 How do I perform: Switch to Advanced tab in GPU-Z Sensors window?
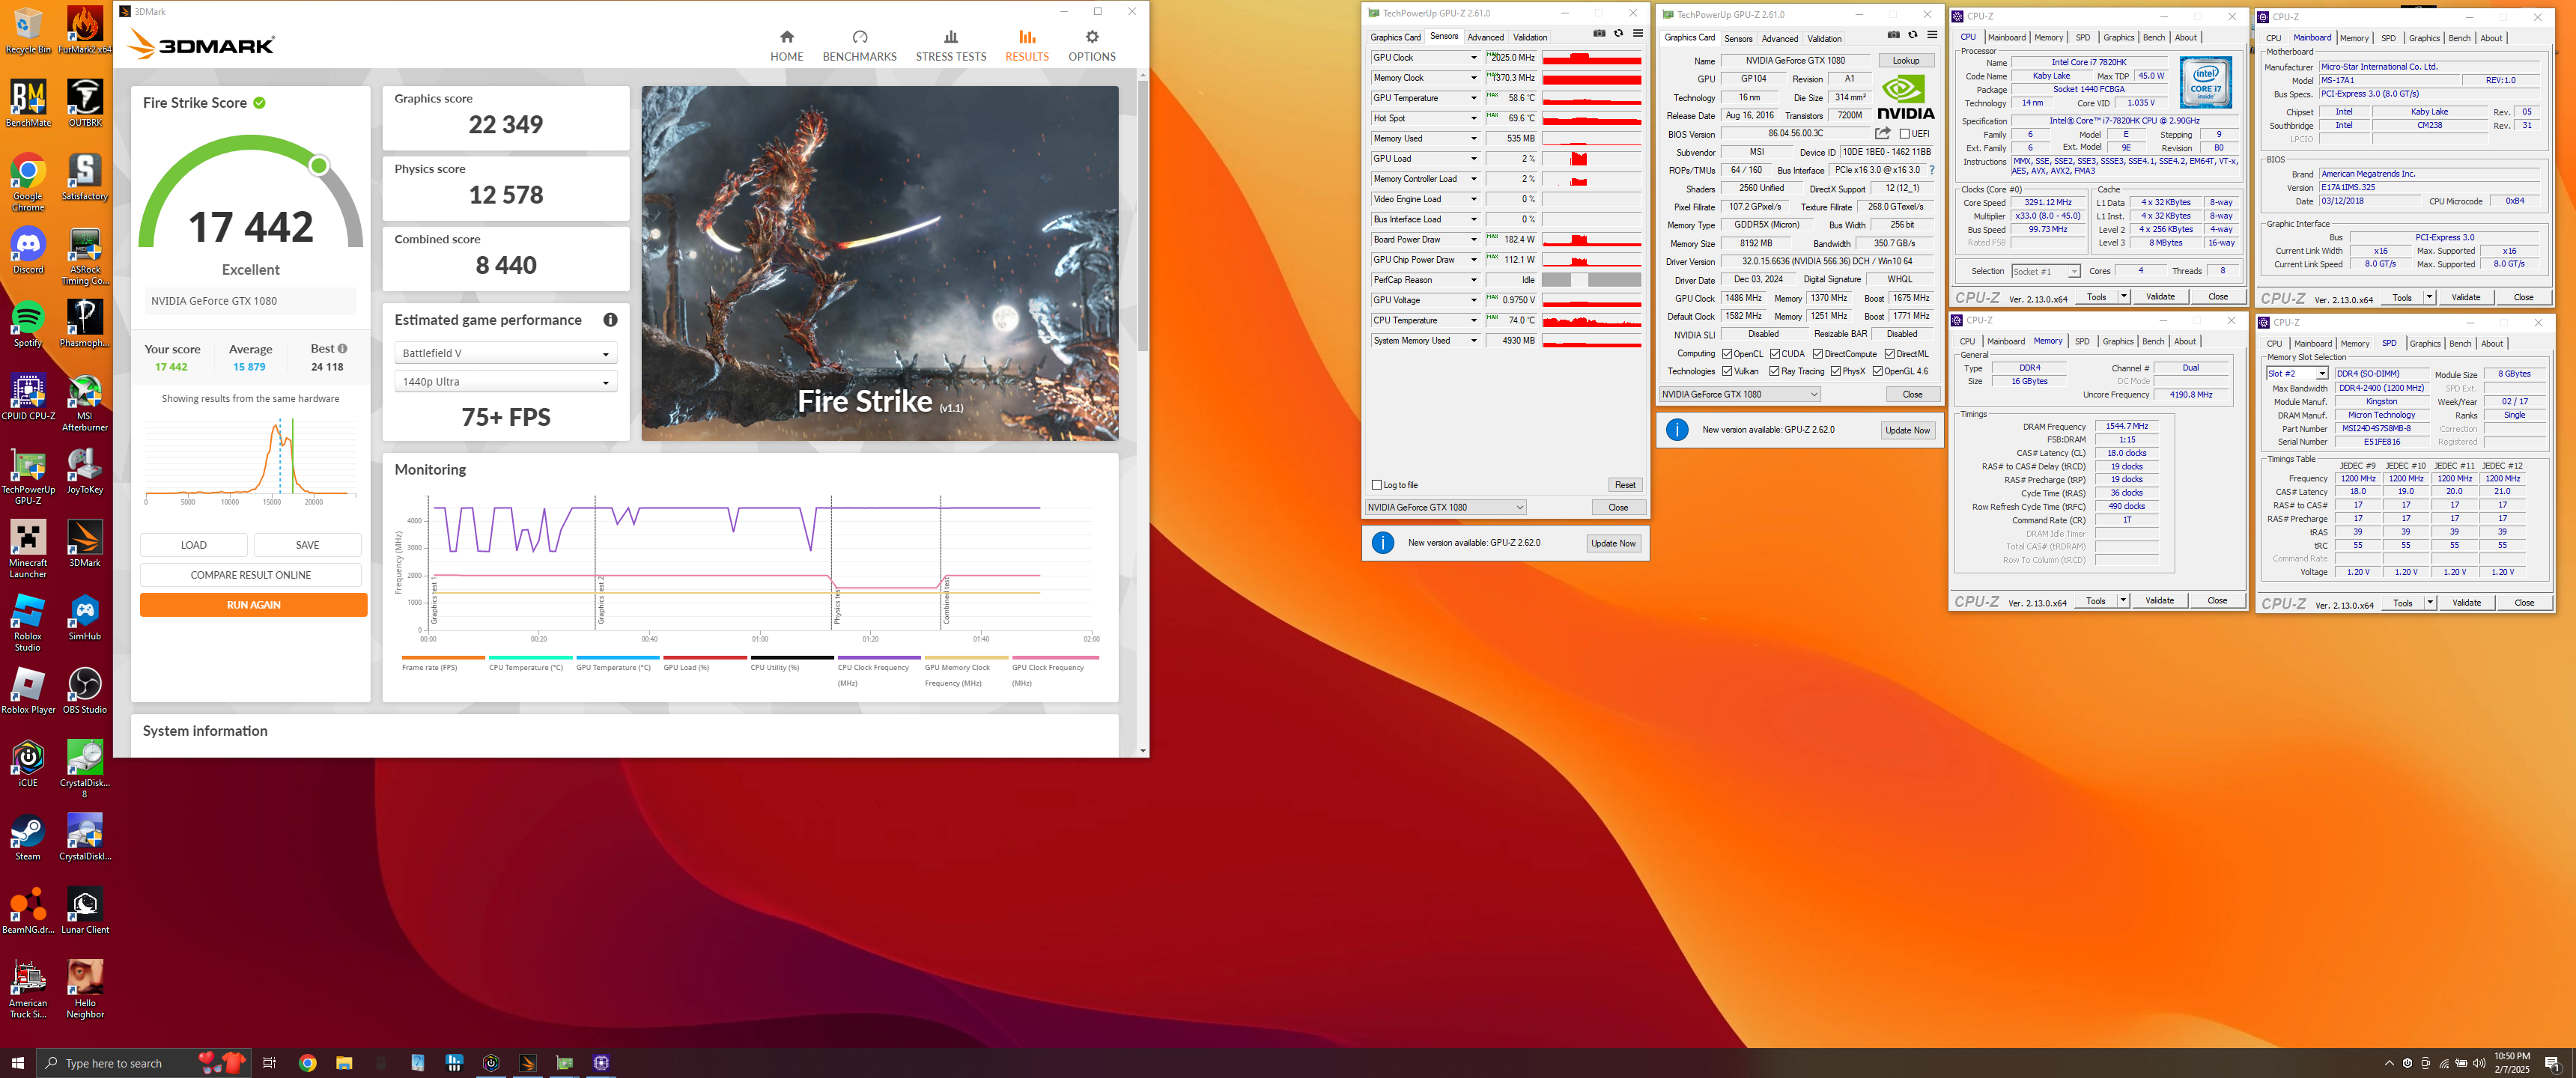(1485, 37)
